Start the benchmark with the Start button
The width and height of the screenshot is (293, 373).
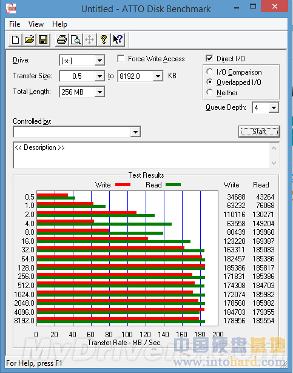tap(259, 132)
